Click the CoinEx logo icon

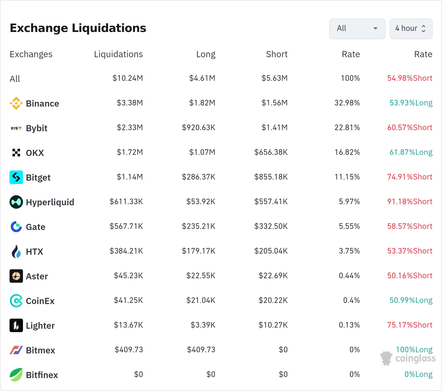click(x=16, y=301)
